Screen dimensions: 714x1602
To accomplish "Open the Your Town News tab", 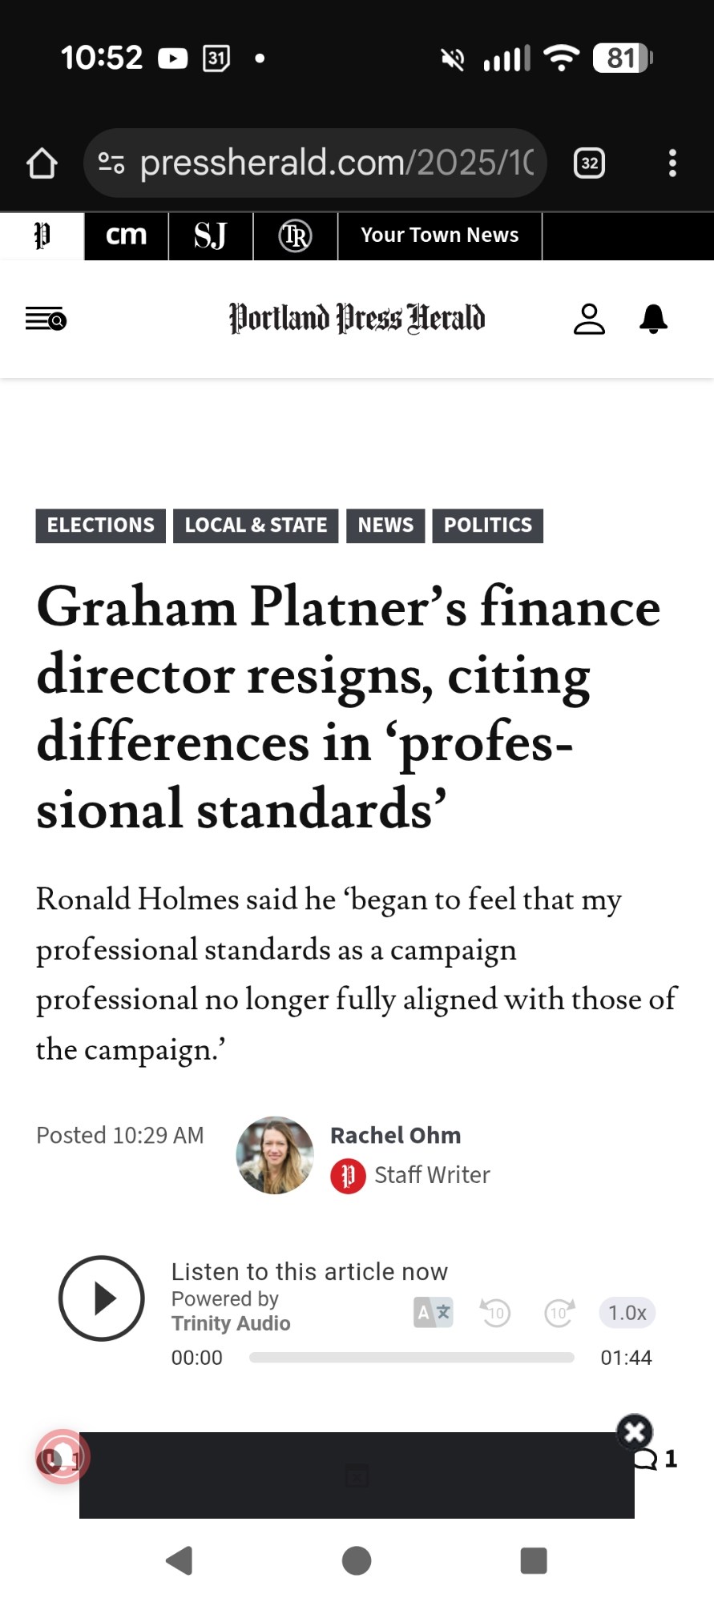I will 439,235.
